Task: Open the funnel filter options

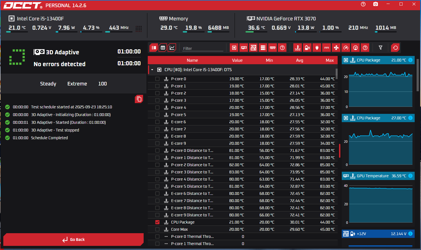Action: pyautogui.click(x=381, y=48)
